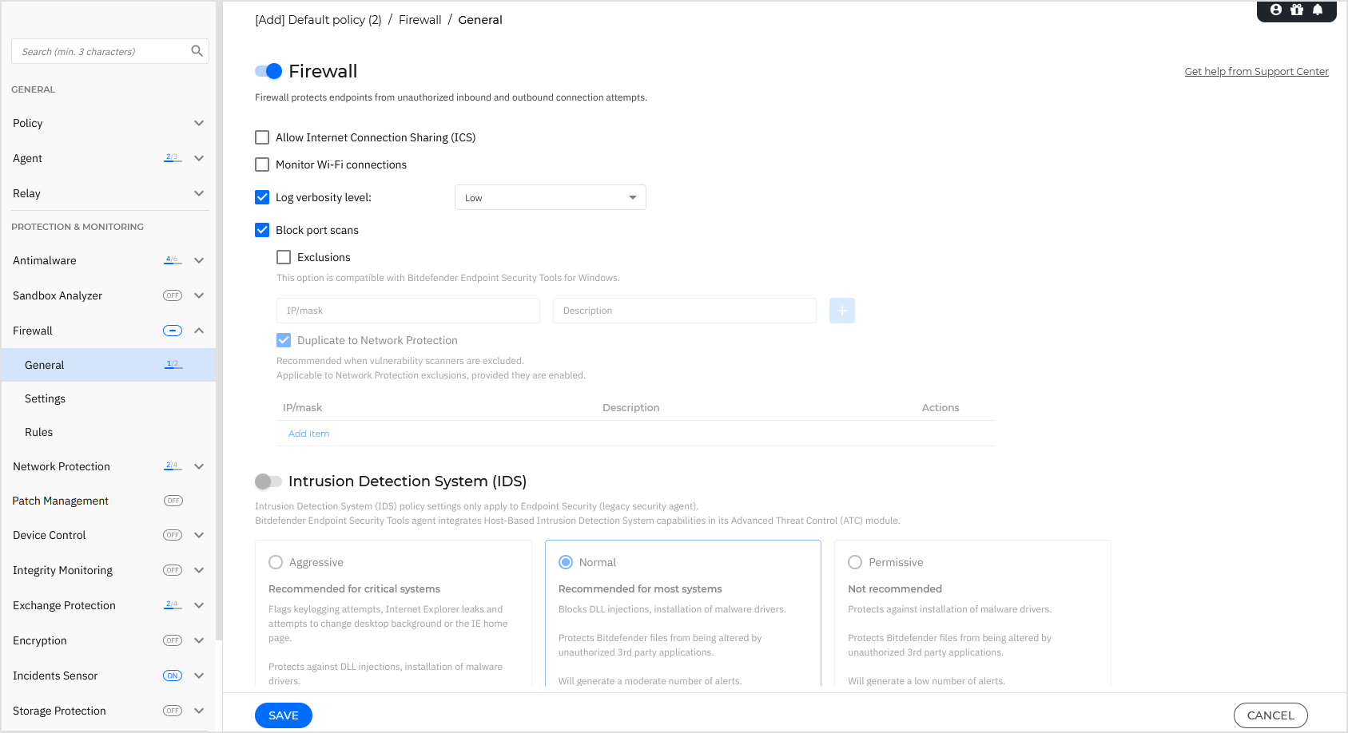Click the OFF badge next to Patch Management
Viewport: 1348px width, 733px height.
pyautogui.click(x=172, y=501)
